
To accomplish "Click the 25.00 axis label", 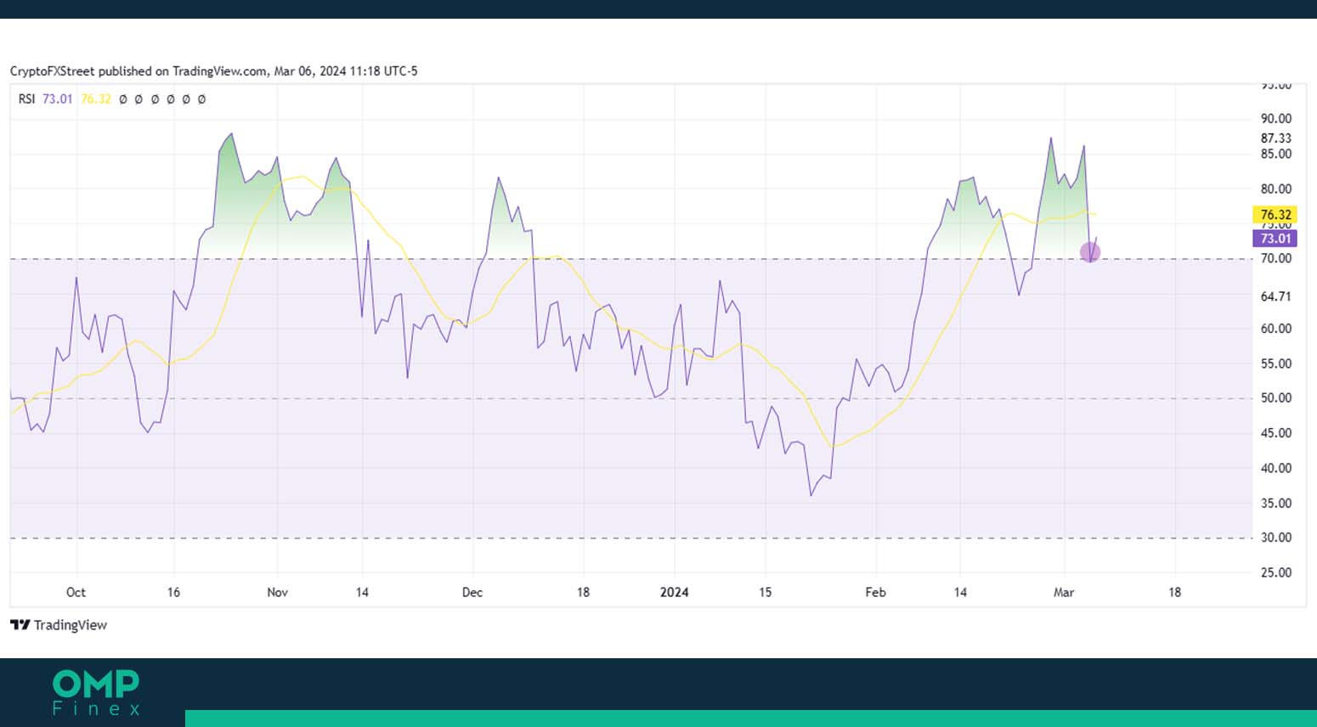I will pyautogui.click(x=1276, y=572).
